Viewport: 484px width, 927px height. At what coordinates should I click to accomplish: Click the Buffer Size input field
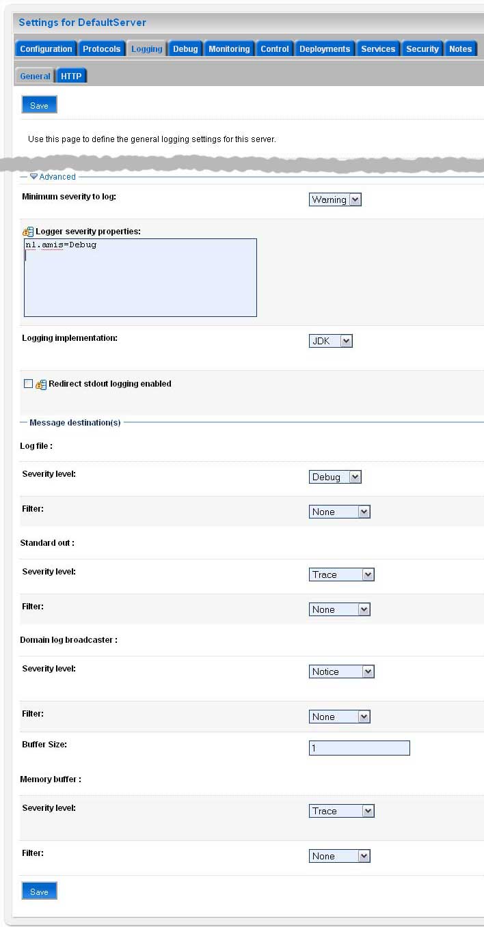pyautogui.click(x=359, y=748)
